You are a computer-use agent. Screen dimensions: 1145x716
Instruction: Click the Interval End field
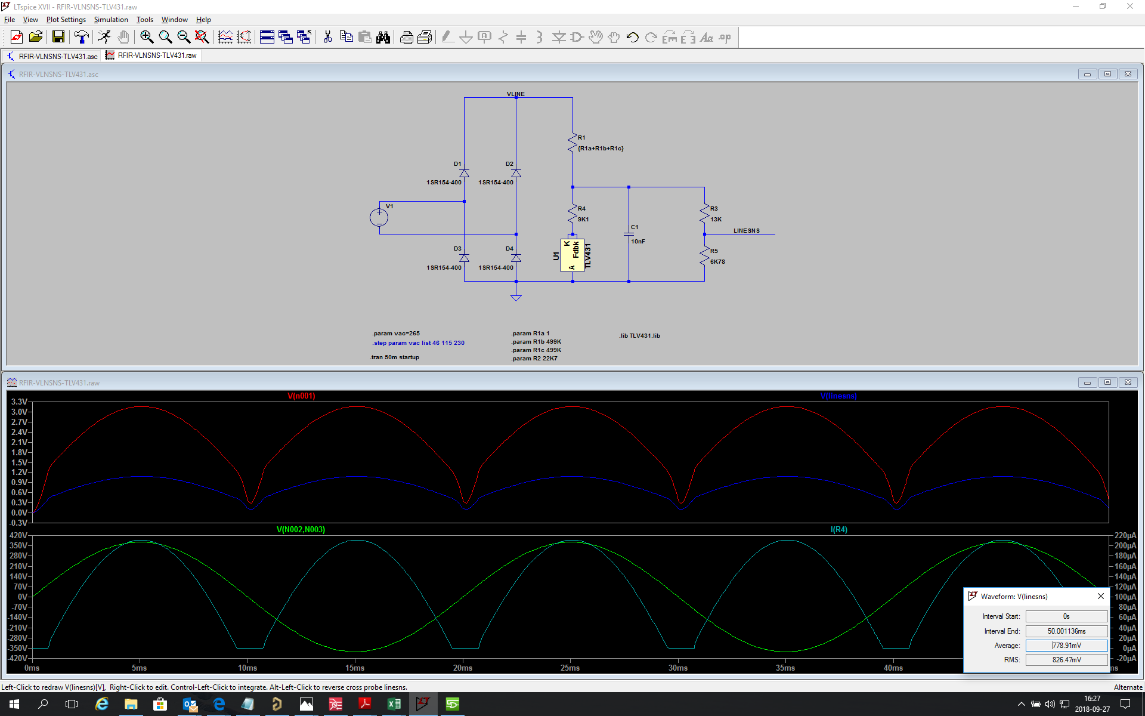1066,631
